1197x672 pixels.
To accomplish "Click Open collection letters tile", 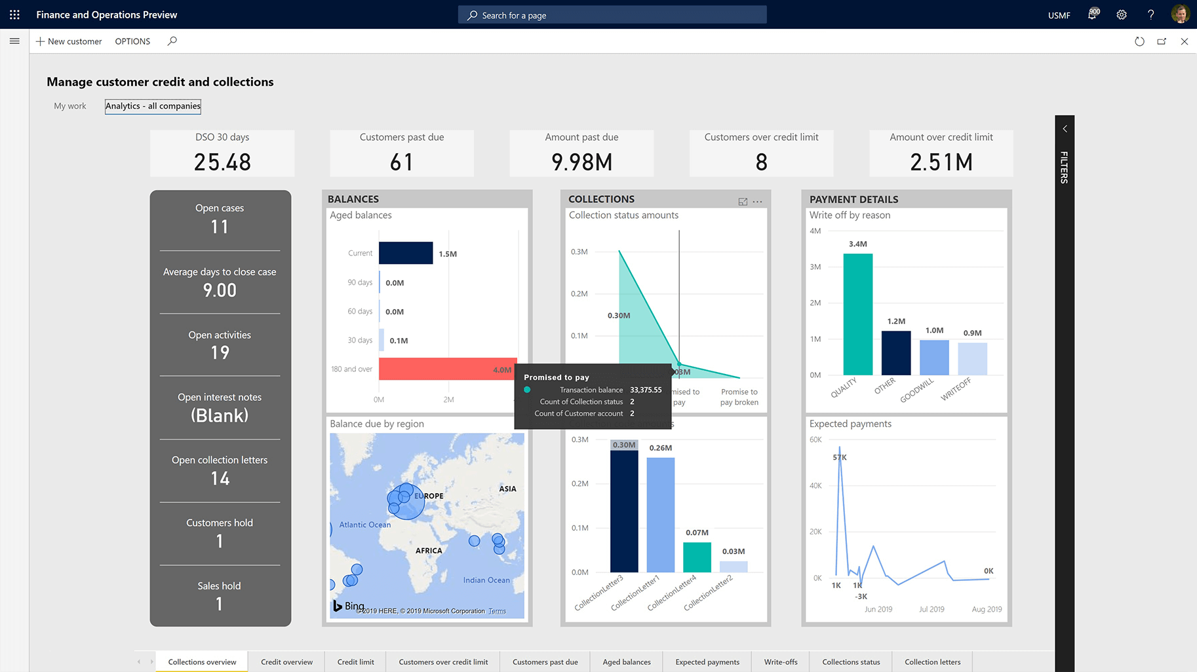I will click(220, 470).
